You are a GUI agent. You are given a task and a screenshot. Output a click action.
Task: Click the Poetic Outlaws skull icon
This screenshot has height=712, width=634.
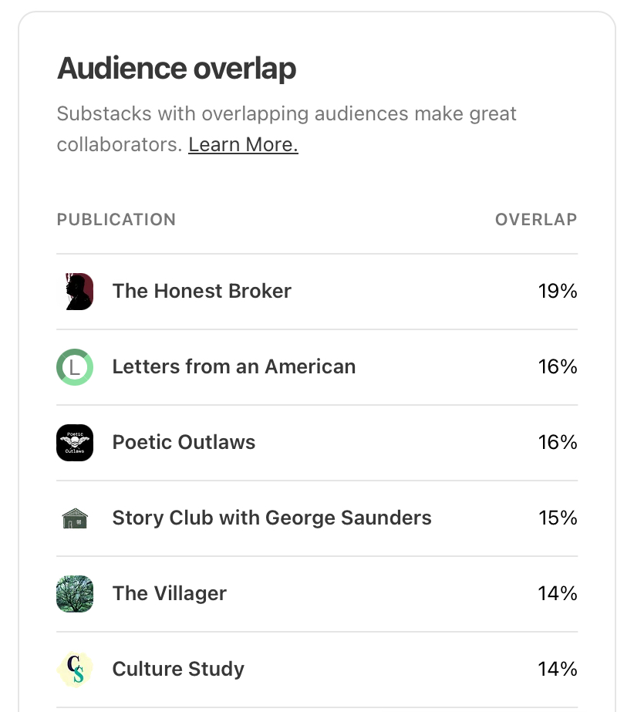(75, 443)
